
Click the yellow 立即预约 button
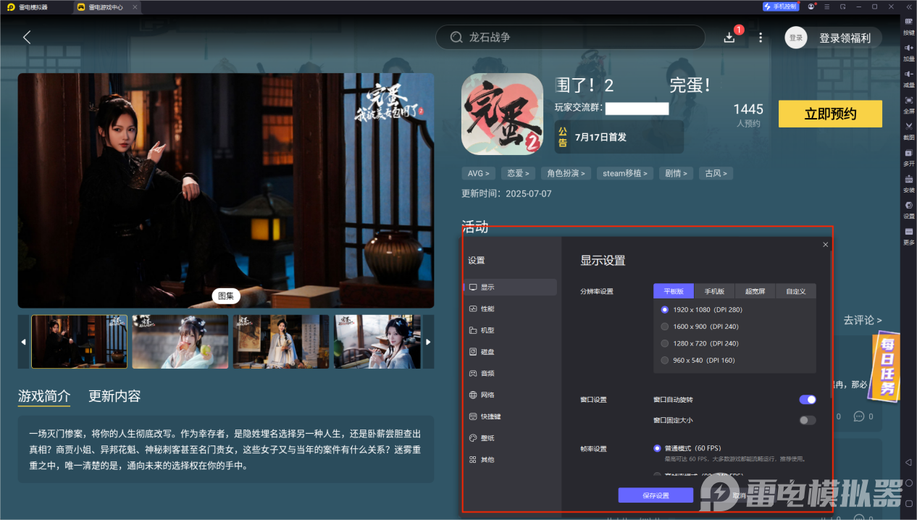tap(830, 114)
